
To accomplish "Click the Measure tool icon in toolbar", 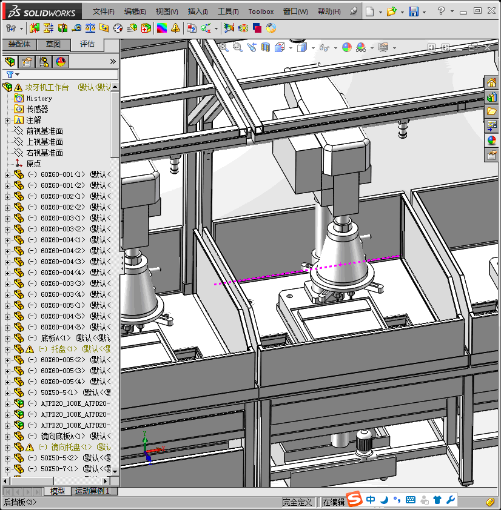I will tap(76, 28).
